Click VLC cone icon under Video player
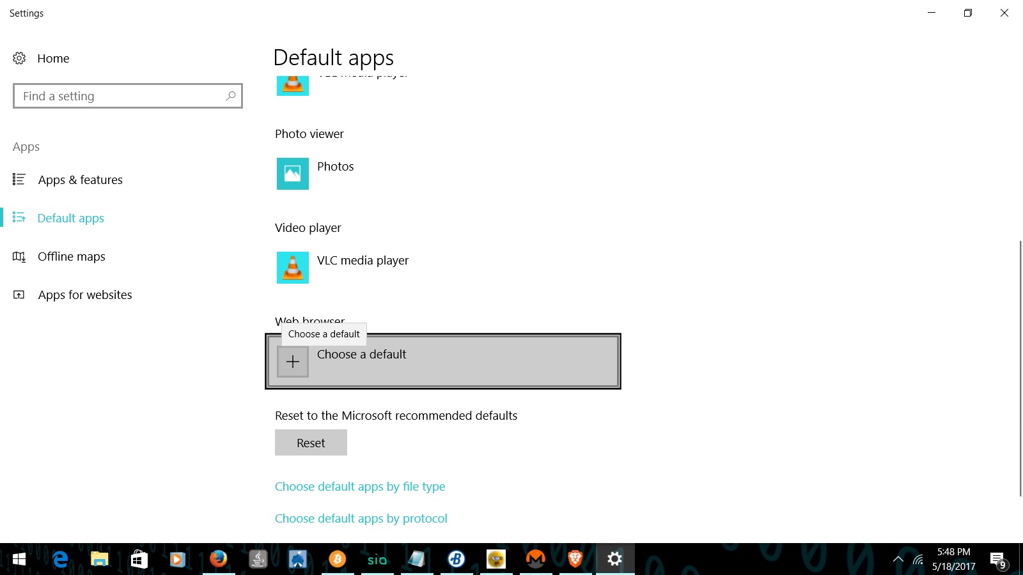Viewport: 1023px width, 575px height. (x=293, y=268)
